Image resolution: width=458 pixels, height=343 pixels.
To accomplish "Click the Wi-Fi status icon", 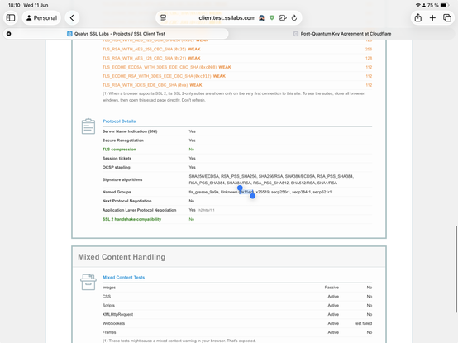I will pyautogui.click(x=418, y=5).
